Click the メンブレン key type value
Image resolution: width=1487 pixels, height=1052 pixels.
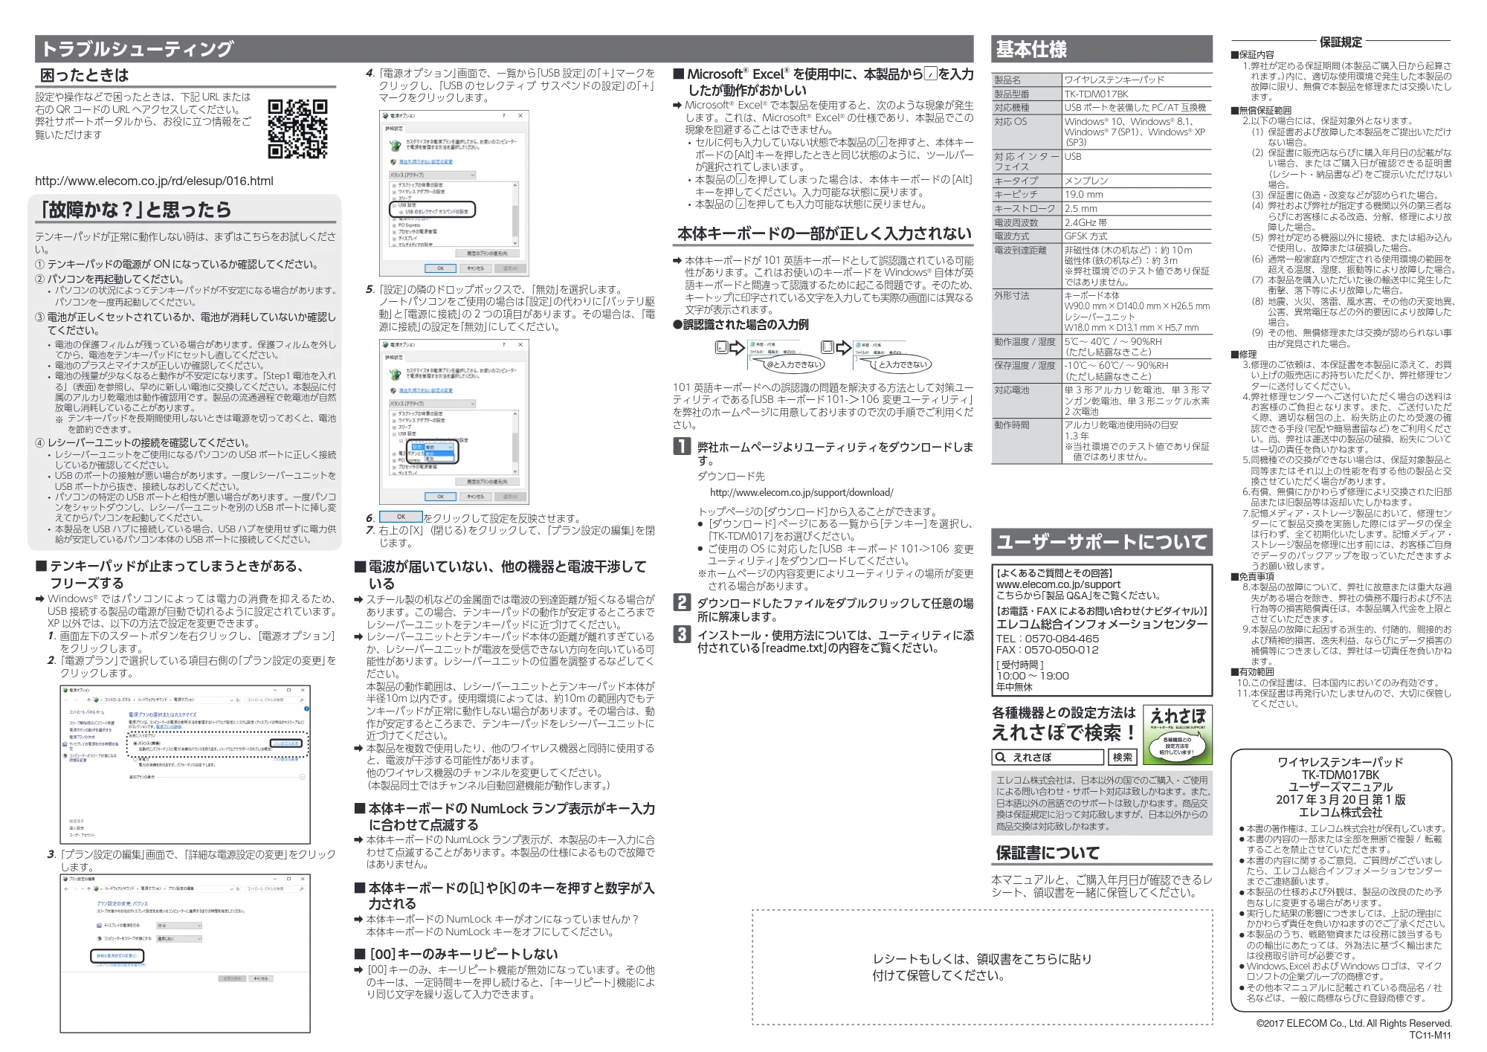[1086, 180]
